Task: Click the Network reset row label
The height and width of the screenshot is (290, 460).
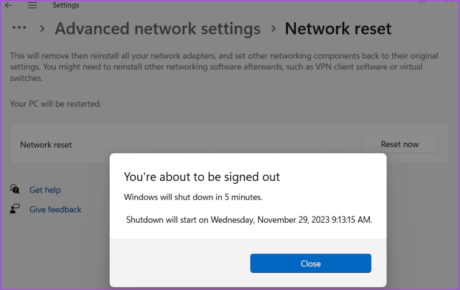Action: [x=46, y=145]
